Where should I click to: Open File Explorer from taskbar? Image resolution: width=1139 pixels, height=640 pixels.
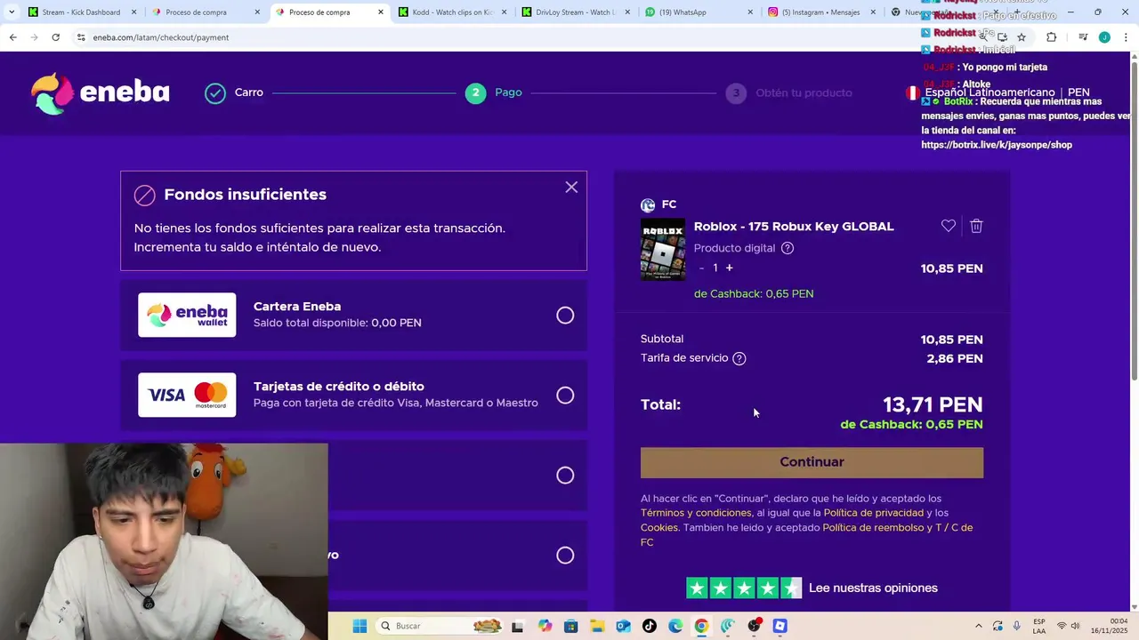click(x=597, y=627)
